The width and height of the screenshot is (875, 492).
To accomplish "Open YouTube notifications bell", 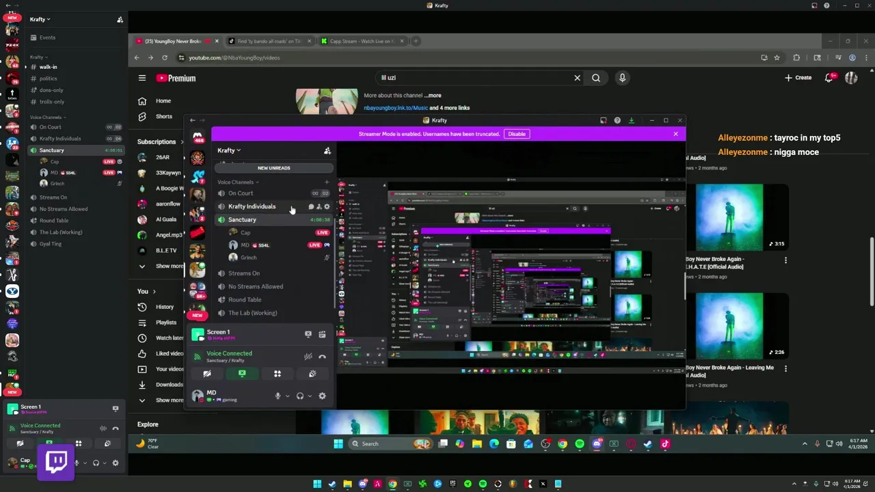I will pos(829,78).
